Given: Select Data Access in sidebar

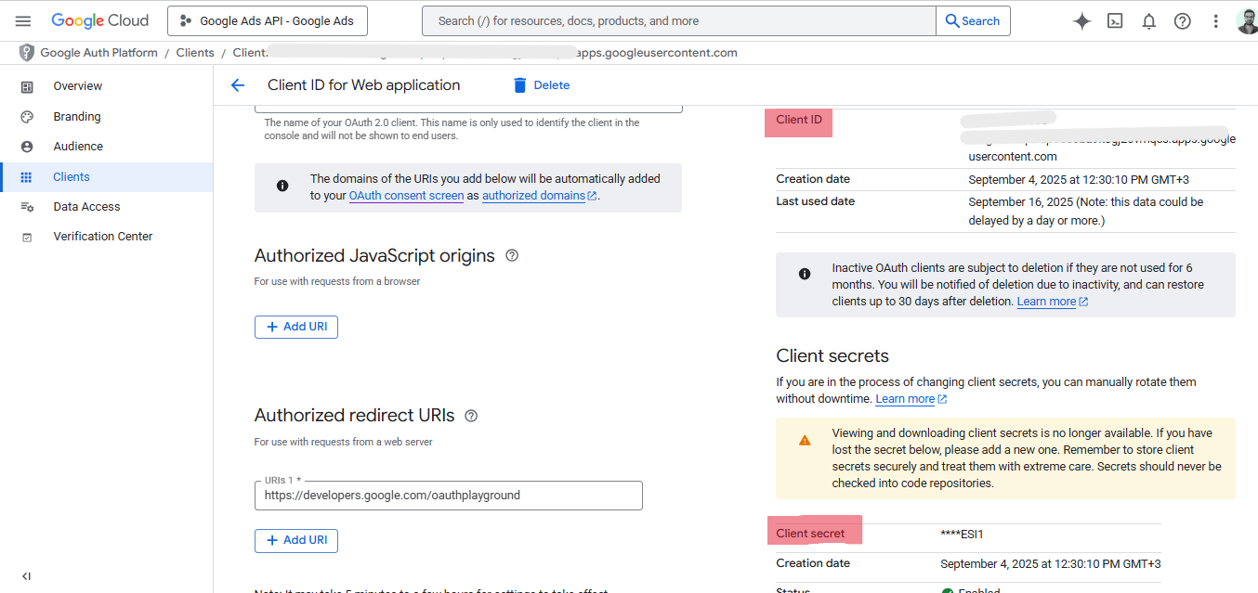Looking at the screenshot, I should pos(86,207).
